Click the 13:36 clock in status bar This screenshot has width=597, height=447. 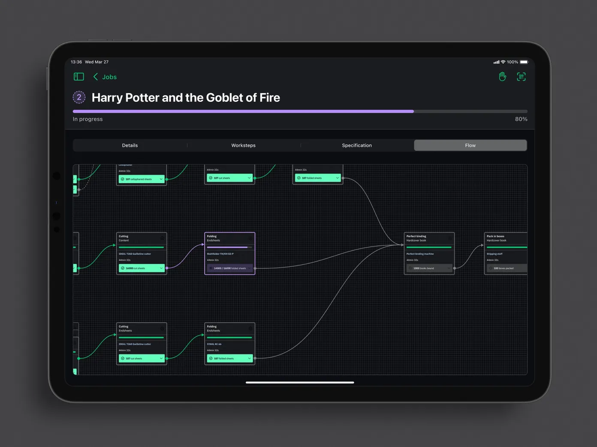(76, 62)
